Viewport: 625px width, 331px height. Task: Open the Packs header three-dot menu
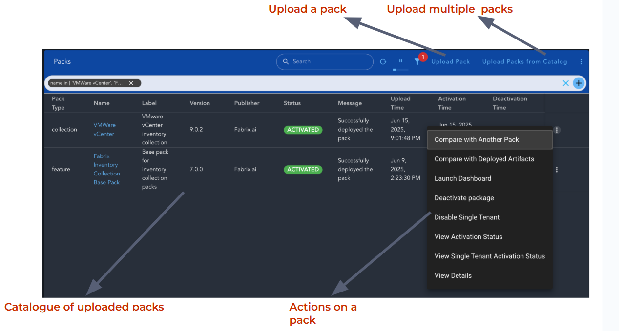pyautogui.click(x=581, y=62)
